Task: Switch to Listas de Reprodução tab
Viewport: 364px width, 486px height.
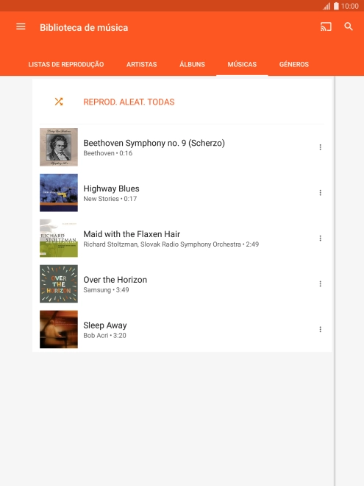Action: (x=66, y=65)
